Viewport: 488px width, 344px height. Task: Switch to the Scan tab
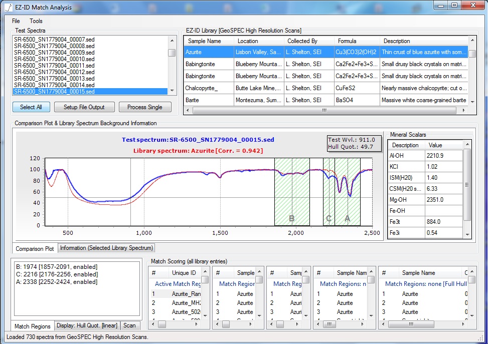[129, 325]
